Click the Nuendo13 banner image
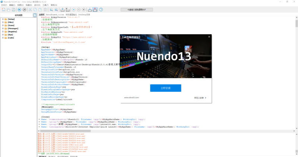This screenshot has width=298, height=157. pyautogui.click(x=165, y=56)
